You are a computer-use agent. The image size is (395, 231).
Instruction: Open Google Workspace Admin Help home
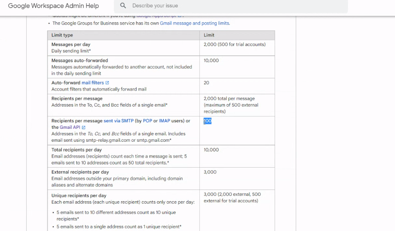pyautogui.click(x=53, y=6)
